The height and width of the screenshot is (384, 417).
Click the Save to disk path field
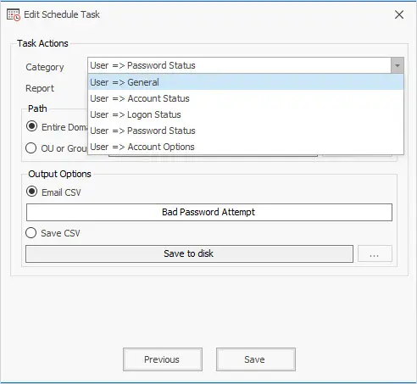pyautogui.click(x=189, y=253)
